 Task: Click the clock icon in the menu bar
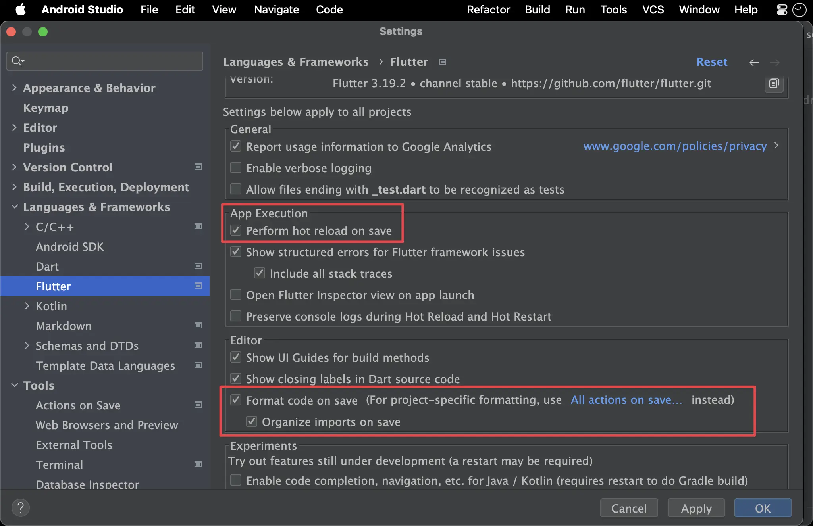[799, 10]
